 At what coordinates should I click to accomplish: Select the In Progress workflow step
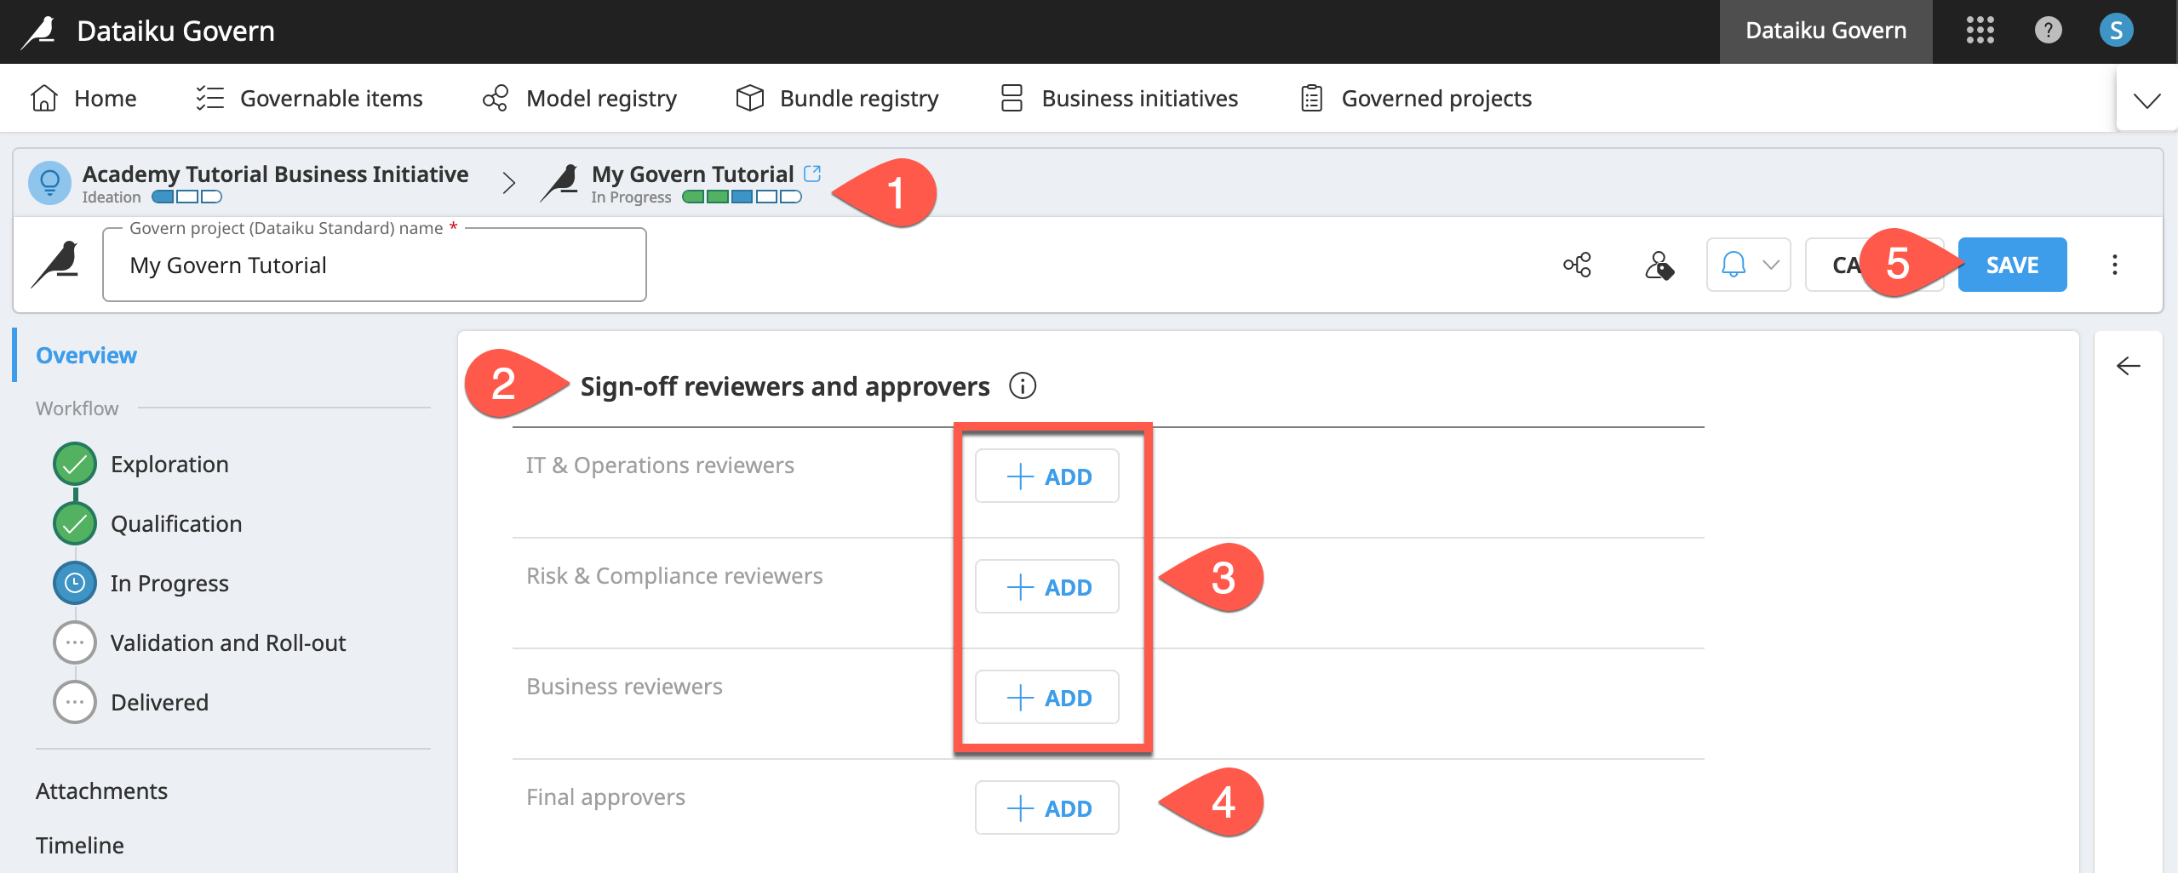[169, 583]
